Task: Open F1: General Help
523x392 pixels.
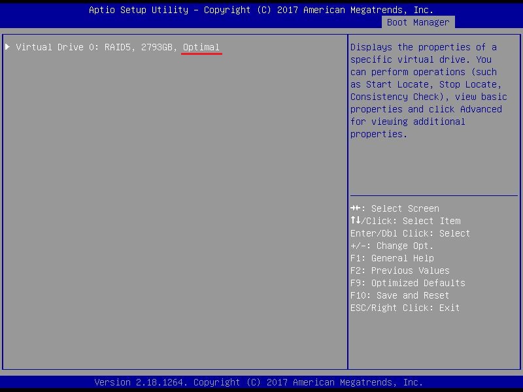Action: click(x=392, y=258)
